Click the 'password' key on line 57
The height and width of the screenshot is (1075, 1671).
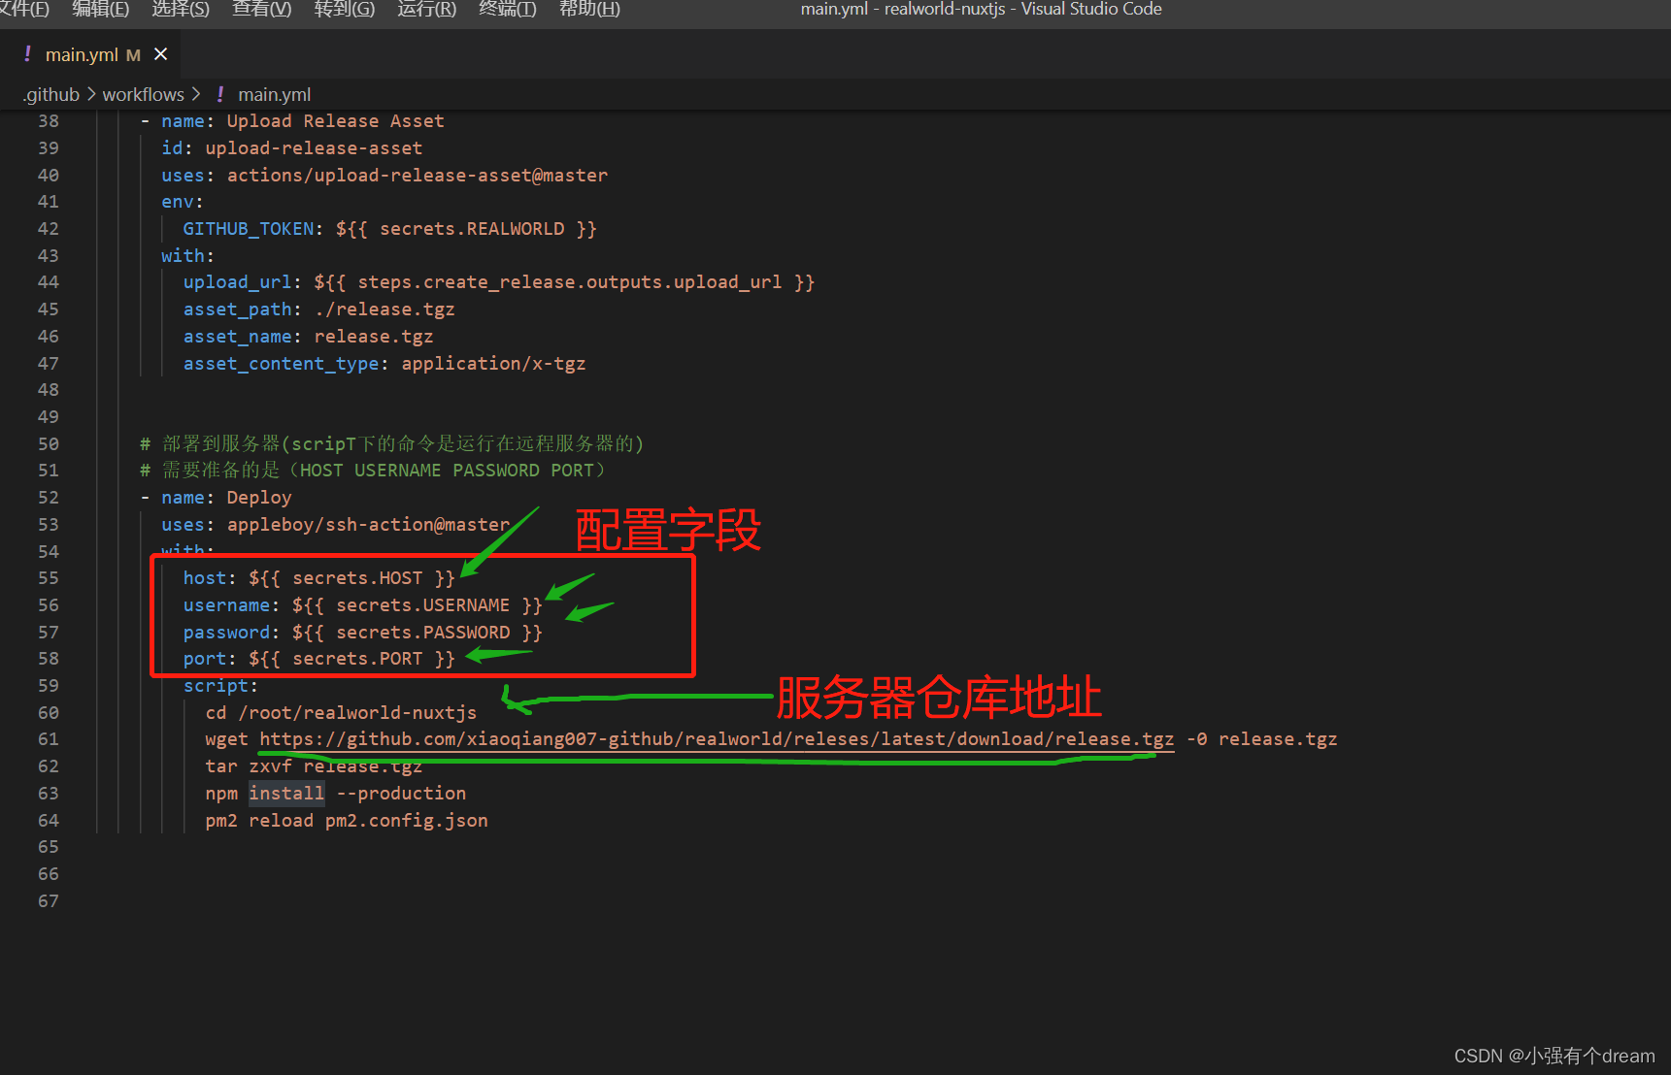(x=226, y=633)
